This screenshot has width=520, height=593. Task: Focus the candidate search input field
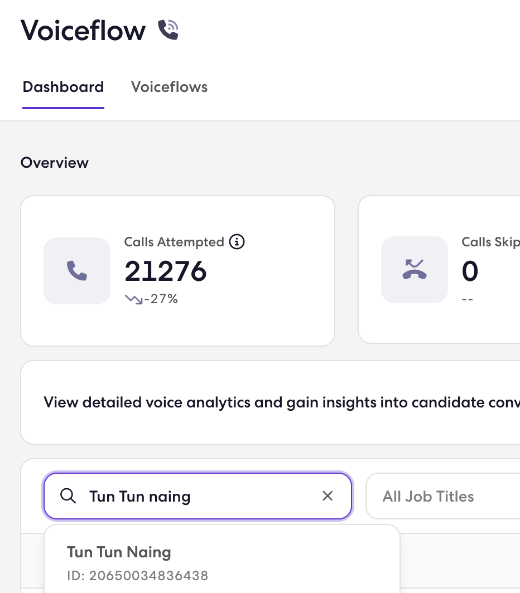pos(198,496)
